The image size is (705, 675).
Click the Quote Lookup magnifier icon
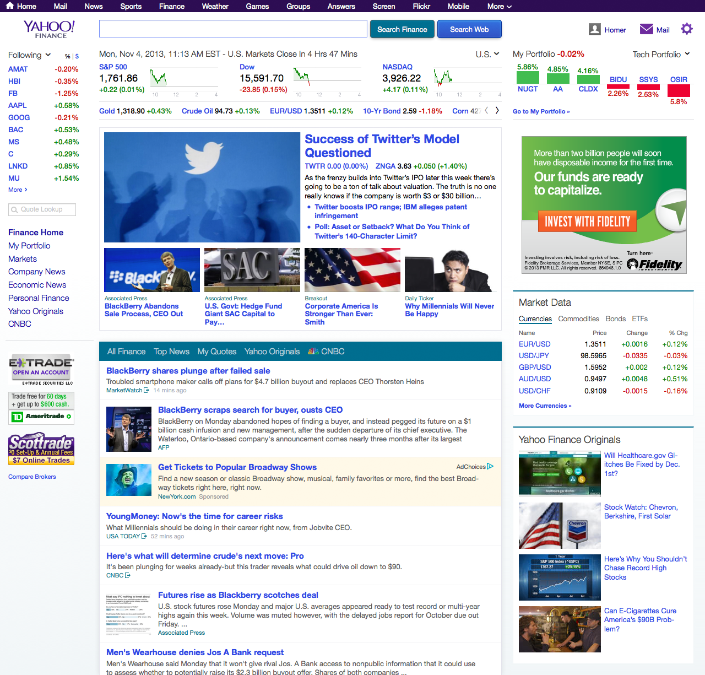click(14, 209)
